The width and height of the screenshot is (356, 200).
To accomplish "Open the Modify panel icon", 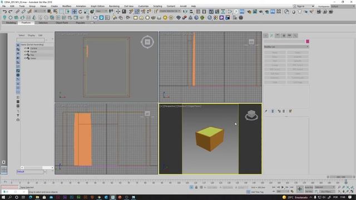I will [x=271, y=36].
